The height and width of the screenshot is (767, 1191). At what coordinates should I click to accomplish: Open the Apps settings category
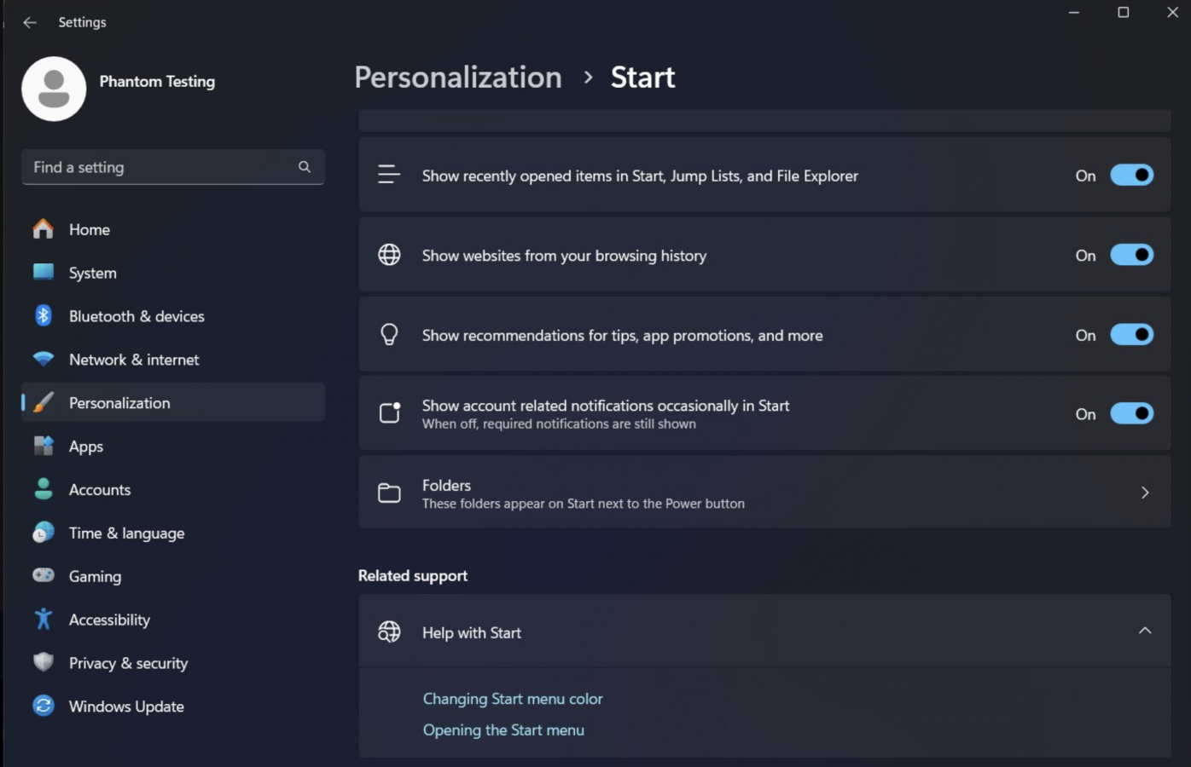click(86, 447)
